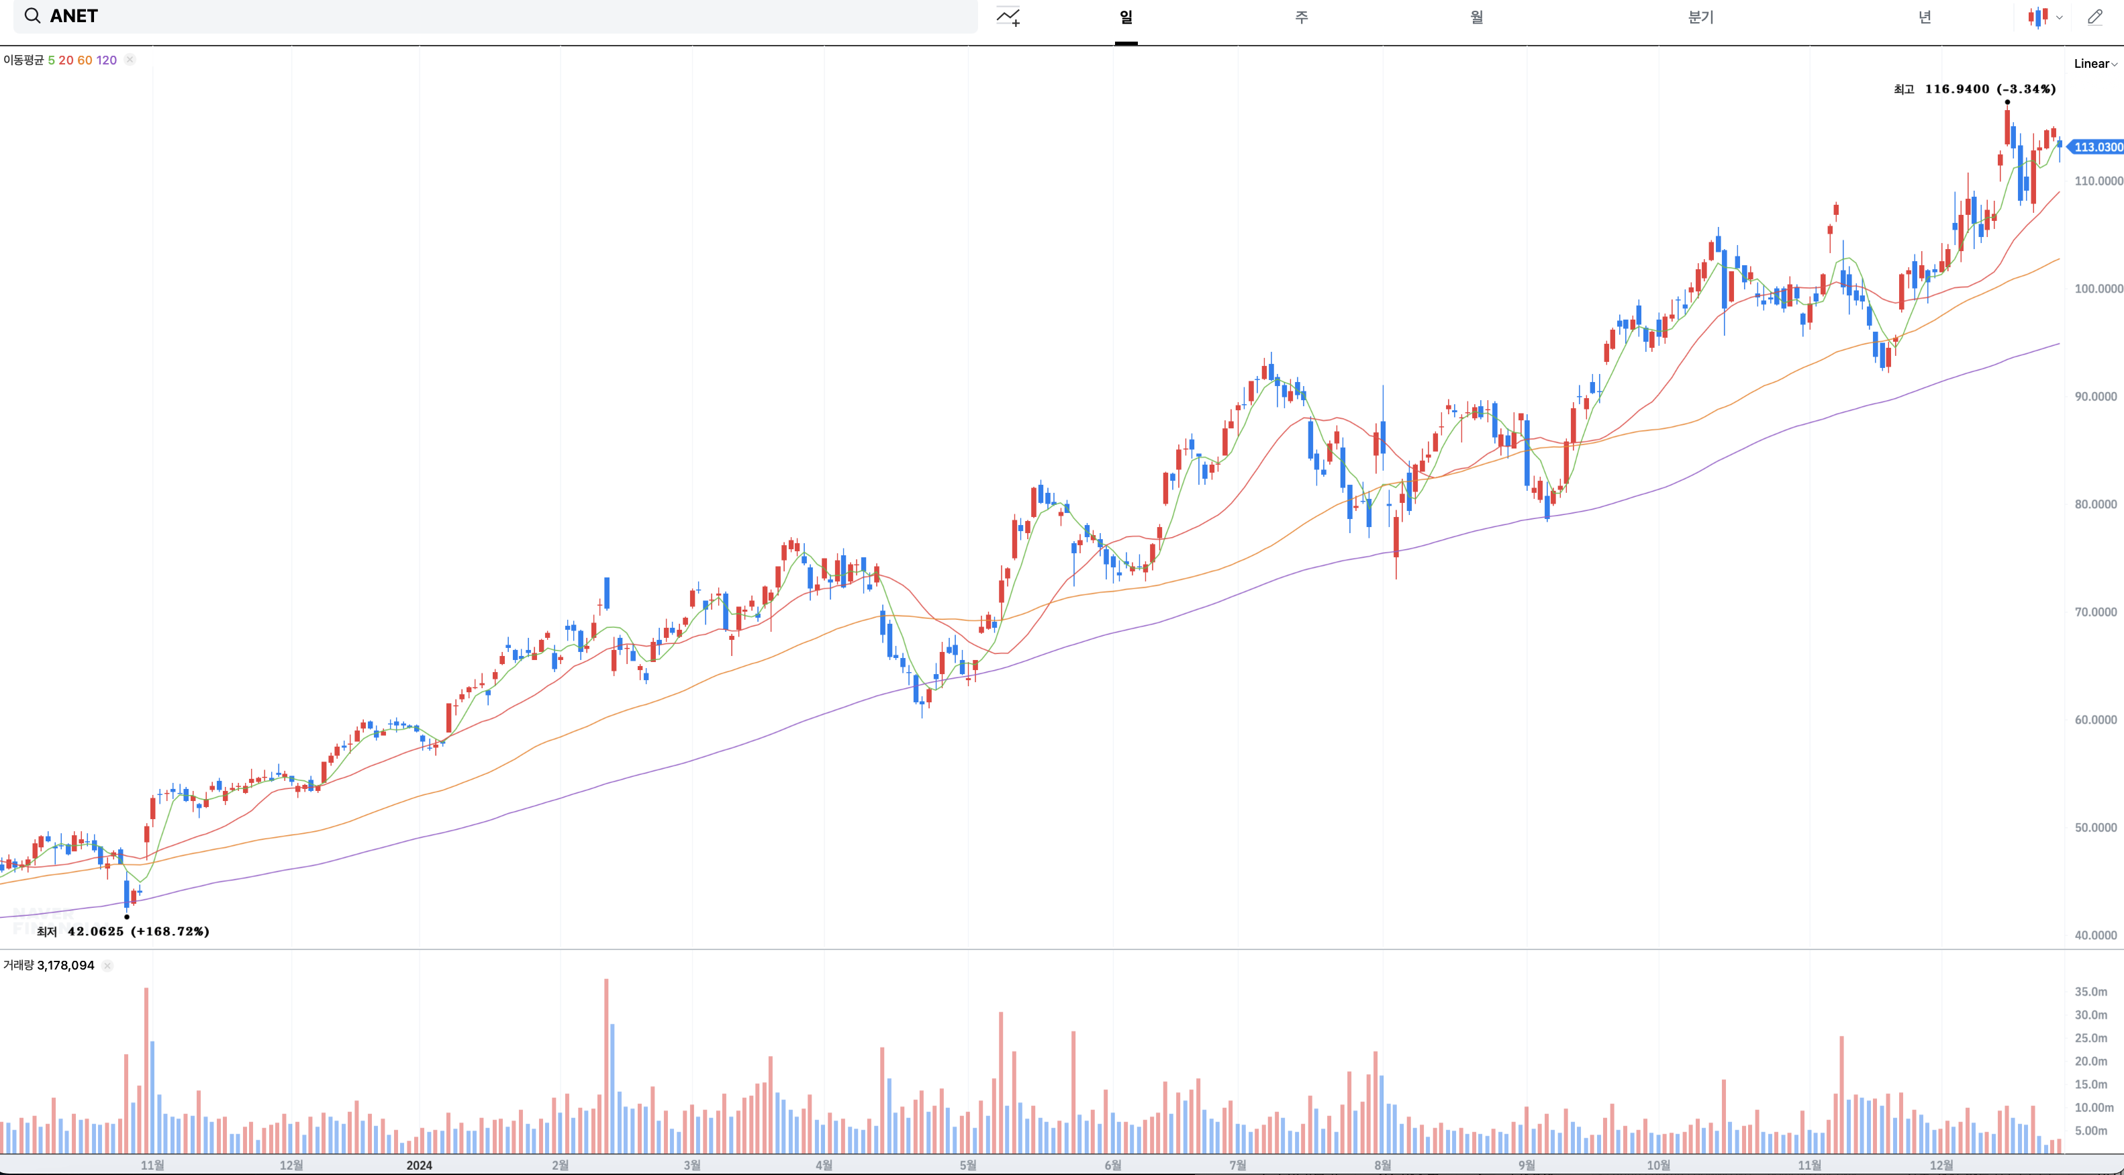Click the 최고 116.9400 high marker dot
The width and height of the screenshot is (2124, 1175).
click(x=2007, y=102)
